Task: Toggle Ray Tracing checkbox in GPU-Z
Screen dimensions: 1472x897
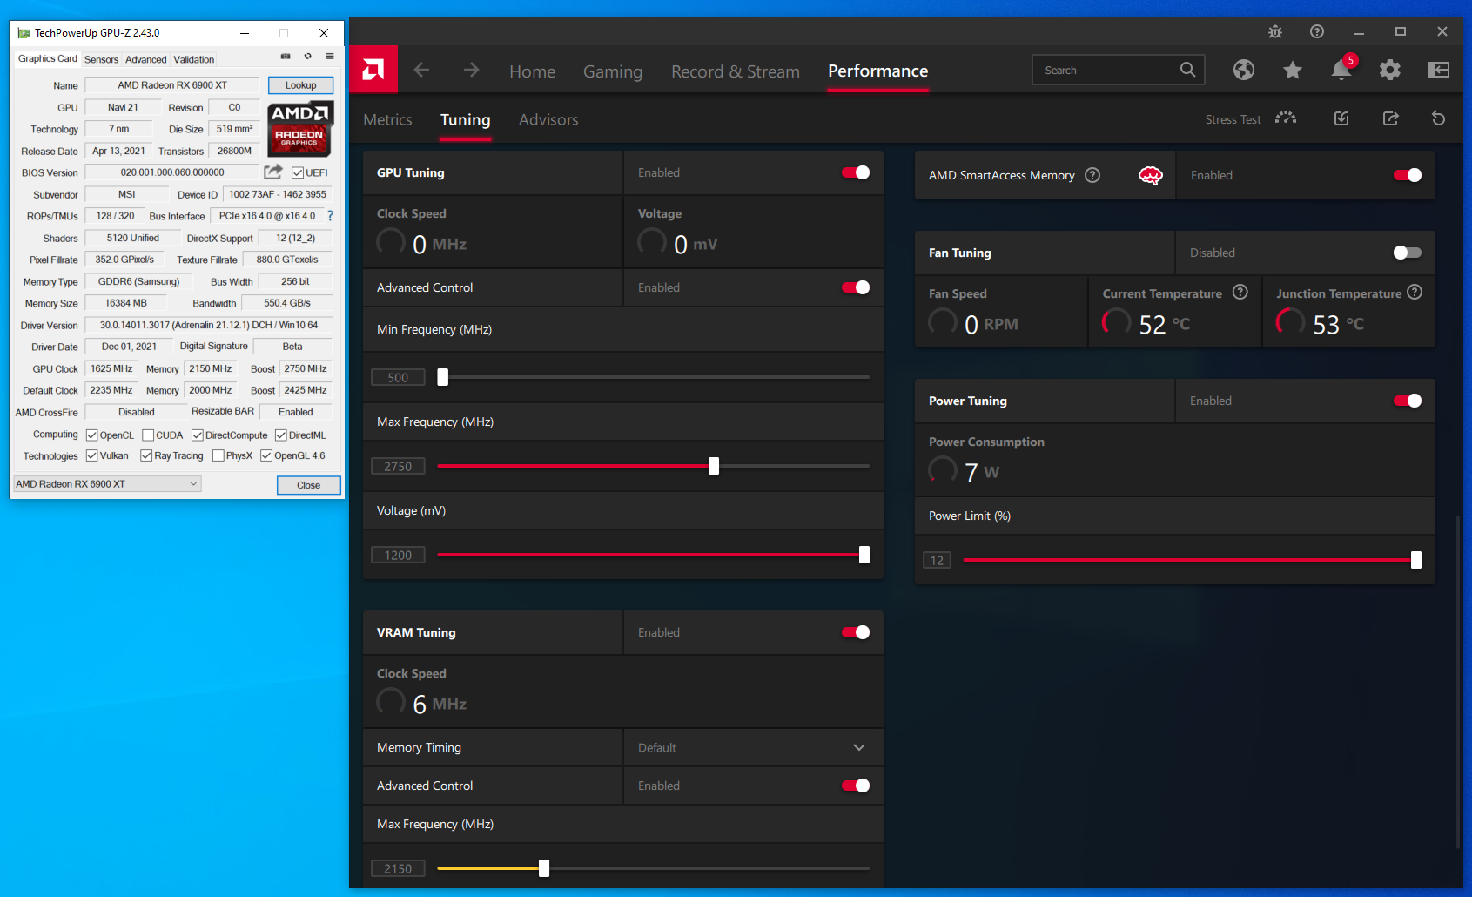Action: pyautogui.click(x=146, y=455)
